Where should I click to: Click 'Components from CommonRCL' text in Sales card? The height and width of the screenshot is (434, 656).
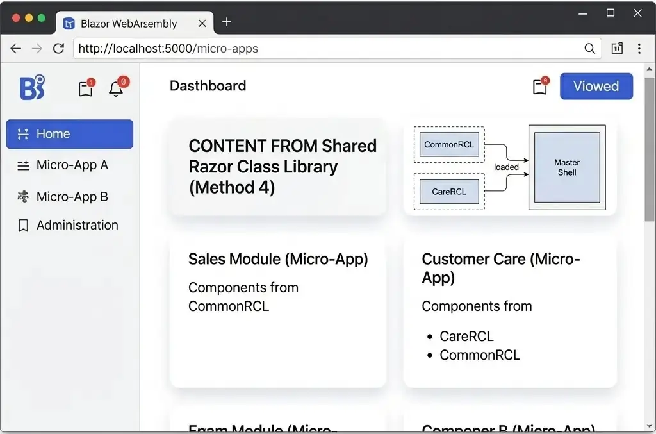pos(243,297)
